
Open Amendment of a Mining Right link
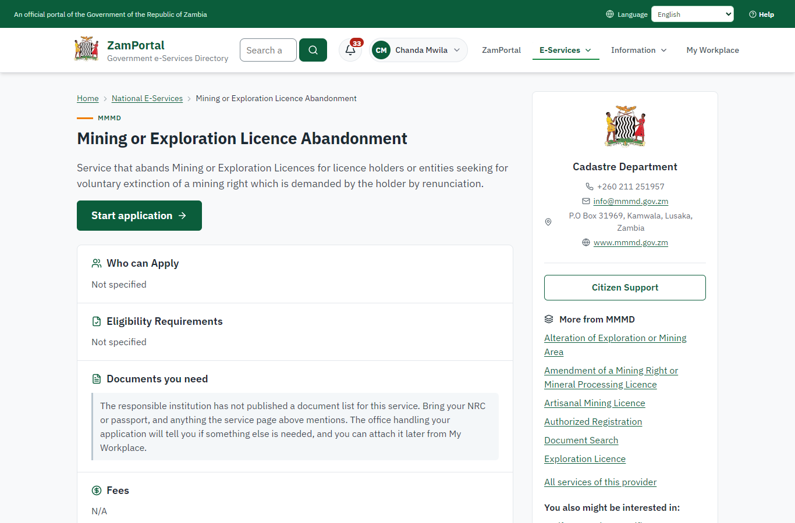pos(611,377)
